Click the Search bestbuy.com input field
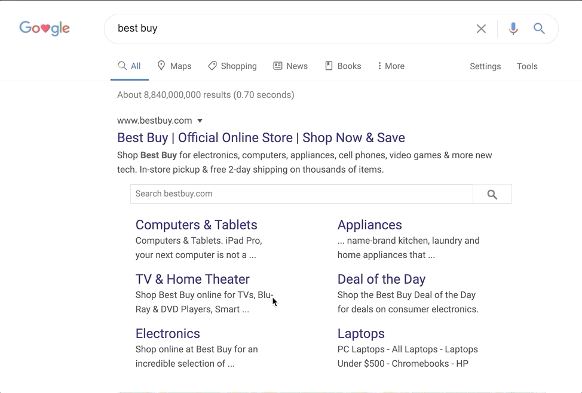582x393 pixels. coord(301,194)
